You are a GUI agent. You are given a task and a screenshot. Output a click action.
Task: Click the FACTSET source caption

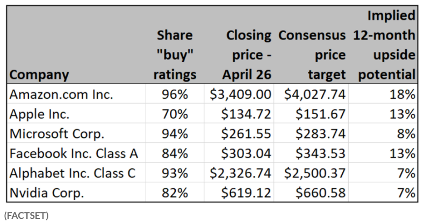pyautogui.click(x=26, y=215)
